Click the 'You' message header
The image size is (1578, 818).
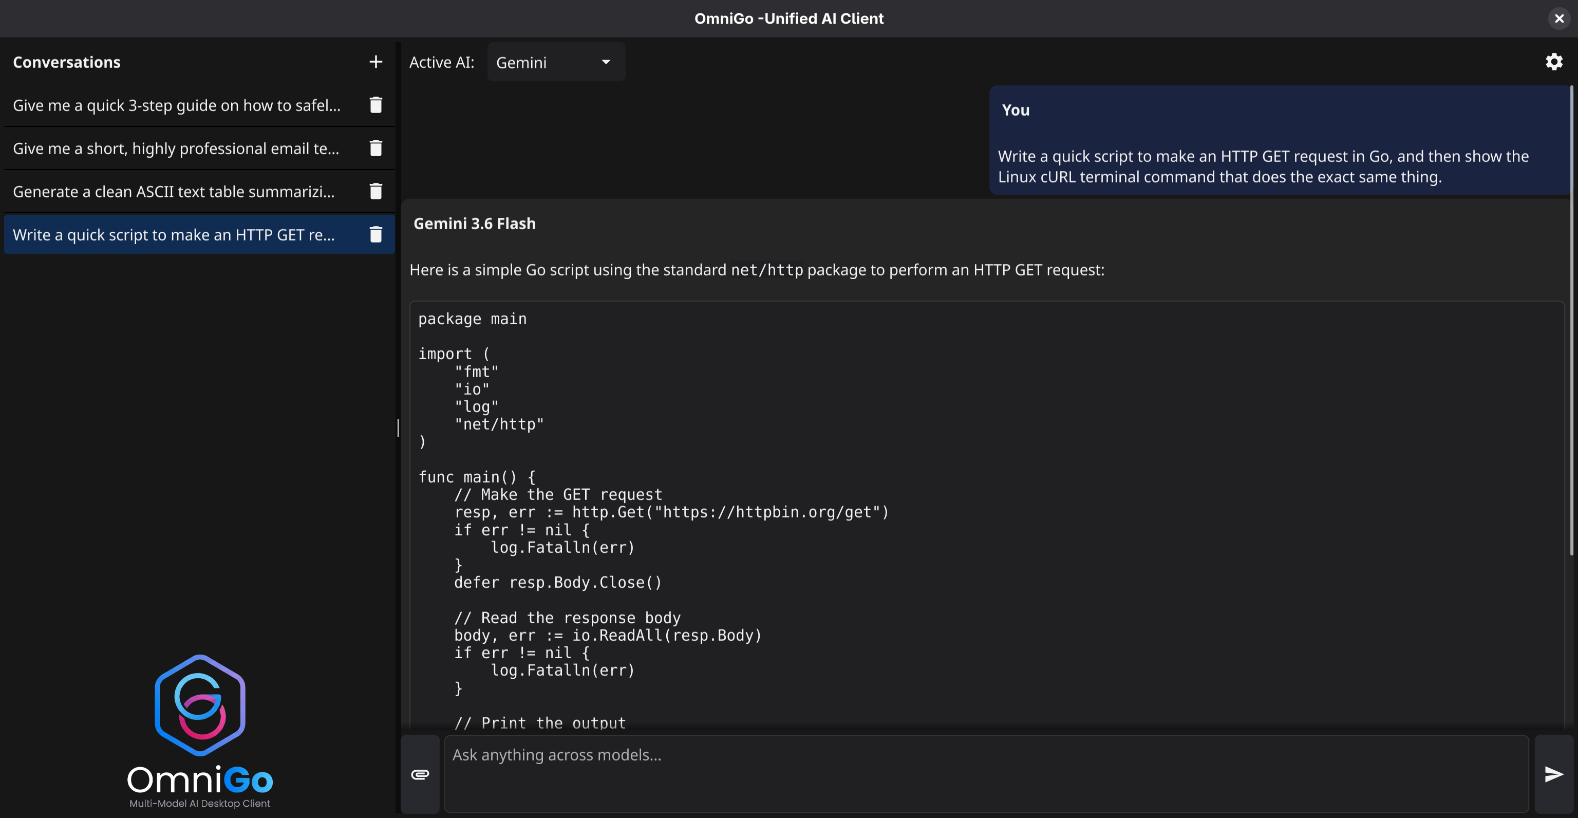(1015, 110)
